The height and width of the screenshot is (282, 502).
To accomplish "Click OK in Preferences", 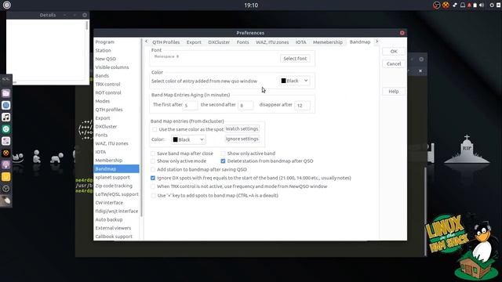I will [394, 52].
